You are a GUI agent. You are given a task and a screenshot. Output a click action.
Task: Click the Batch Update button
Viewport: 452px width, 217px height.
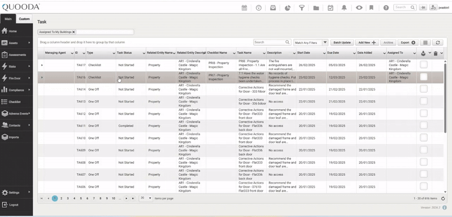pos(342,42)
